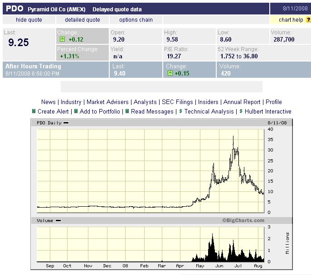Click the PDO Daily chart legend
311x275 pixels.
[53, 123]
